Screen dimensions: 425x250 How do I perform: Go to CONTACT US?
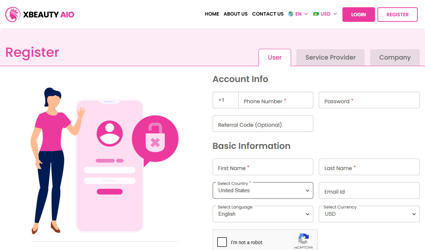pyautogui.click(x=267, y=14)
